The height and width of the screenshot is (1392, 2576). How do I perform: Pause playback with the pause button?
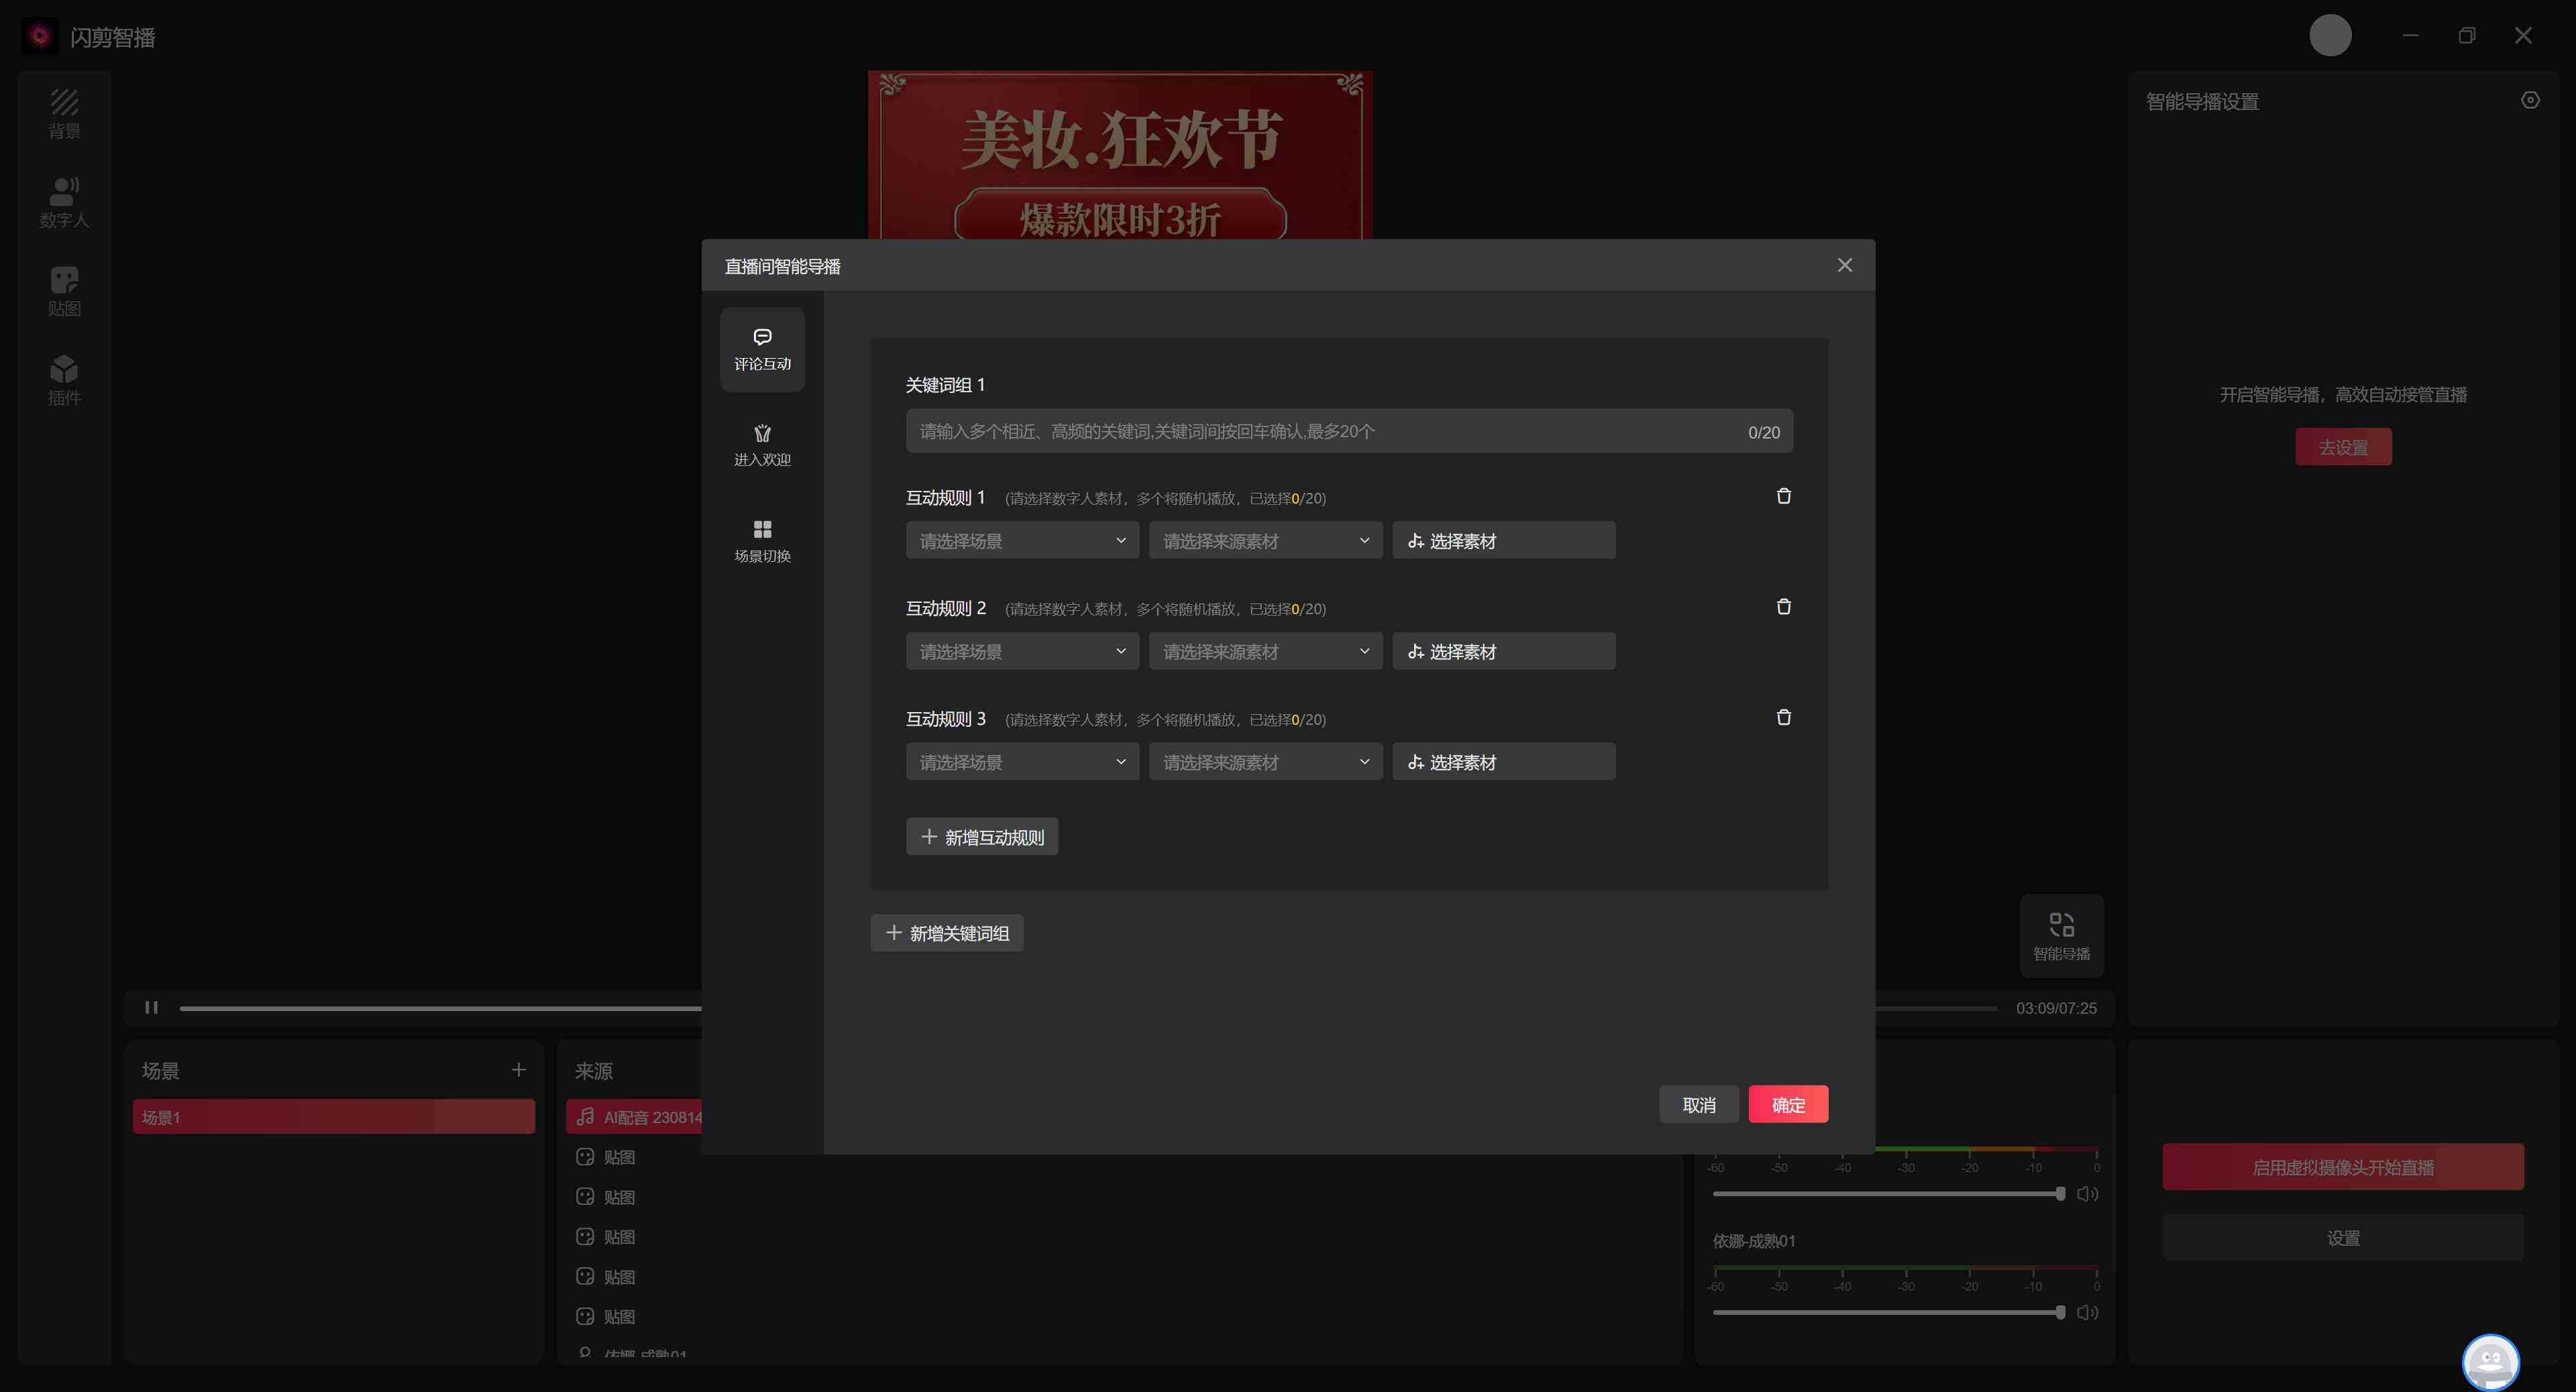click(151, 1008)
